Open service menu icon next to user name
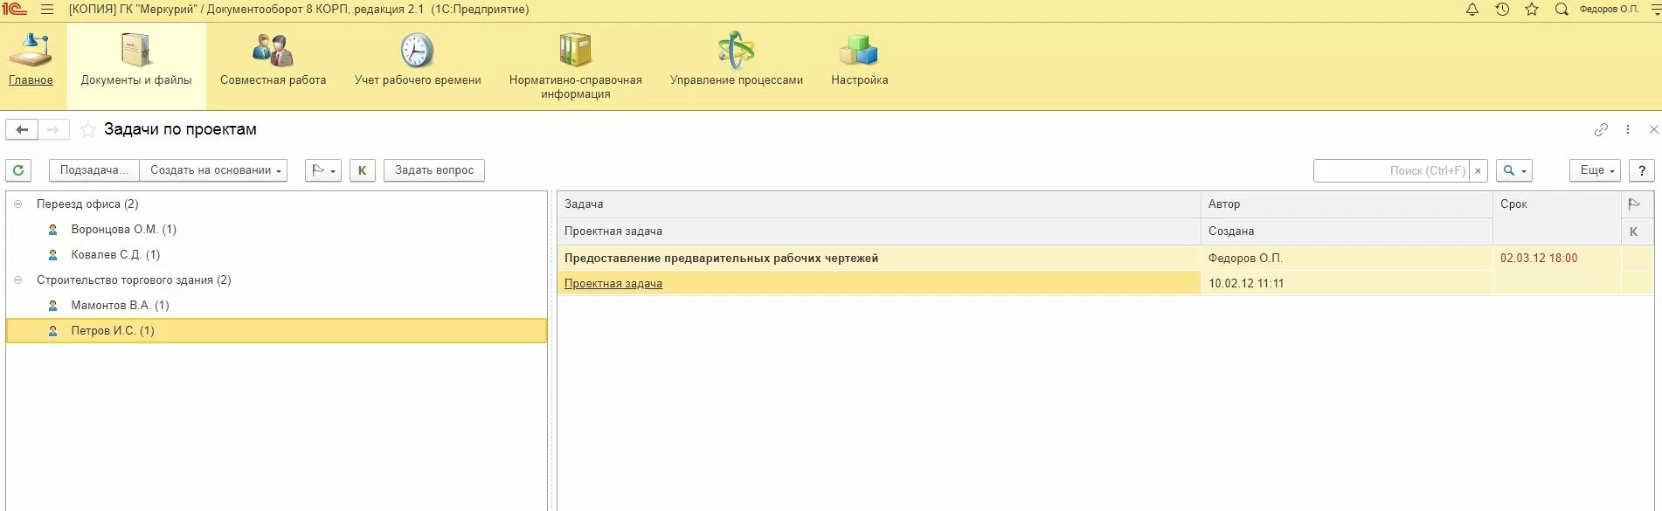Viewport: 1662px width, 511px height. point(1655,10)
